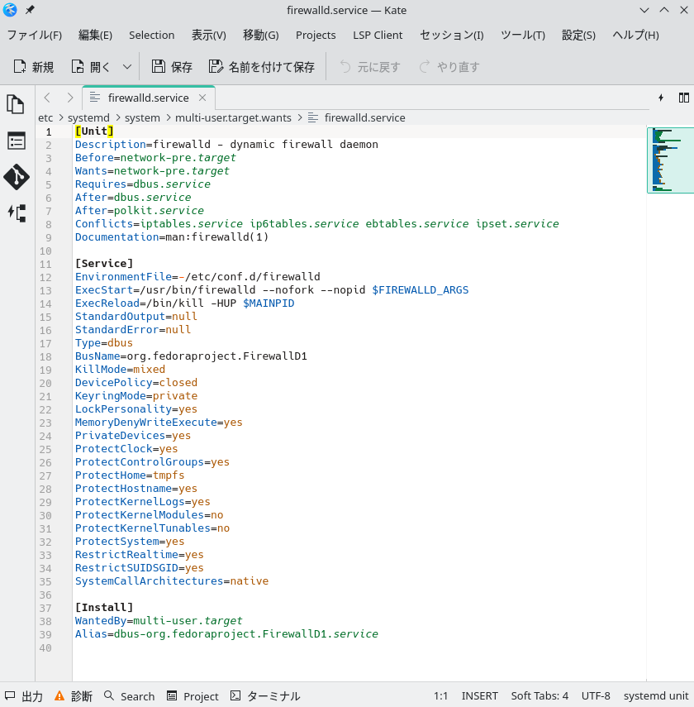Screen dimensions: 694x707
Task: Open the Selection menu
Action: coord(151,35)
